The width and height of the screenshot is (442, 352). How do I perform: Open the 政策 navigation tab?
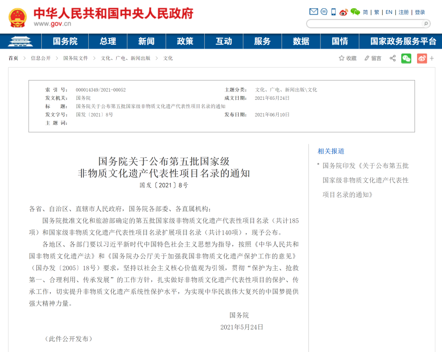pyautogui.click(x=185, y=41)
